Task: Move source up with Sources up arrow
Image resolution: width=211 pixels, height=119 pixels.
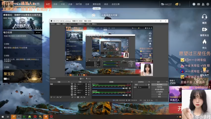Action: pyautogui.click(x=81, y=97)
